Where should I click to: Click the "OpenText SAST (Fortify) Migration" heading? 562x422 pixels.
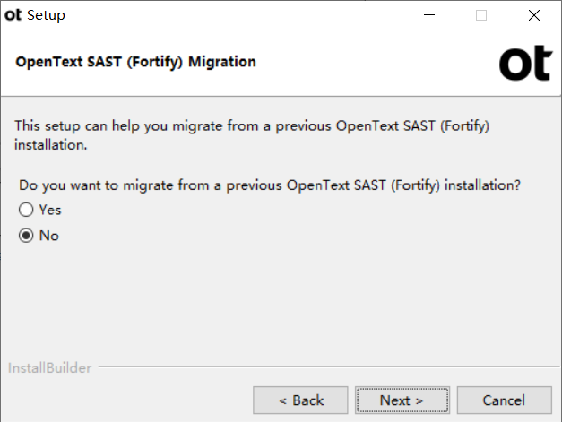136,62
